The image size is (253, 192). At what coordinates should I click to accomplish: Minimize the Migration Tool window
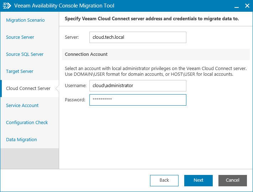[236, 6]
